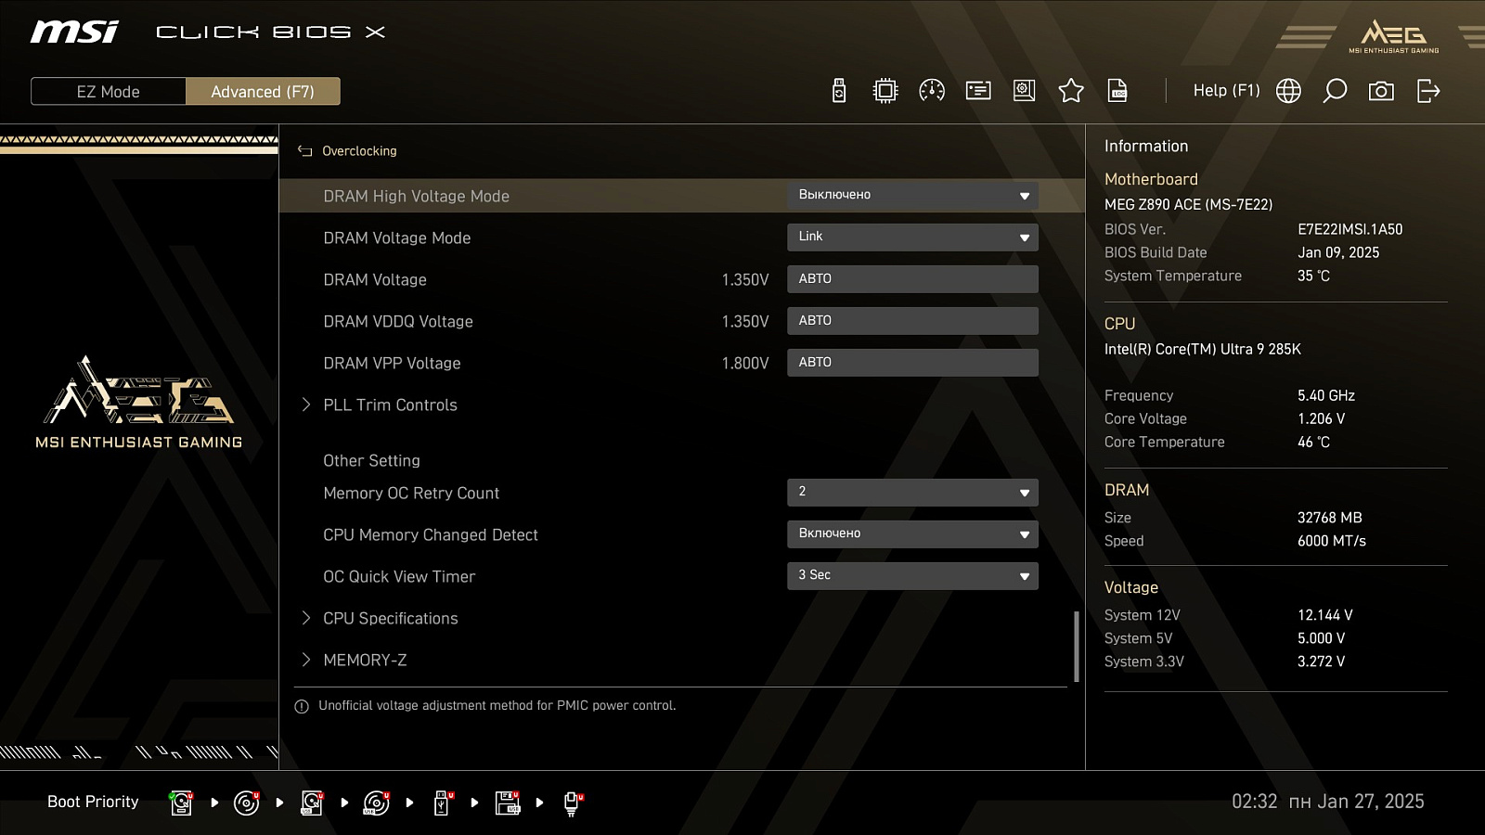This screenshot has width=1485, height=835.
Task: Expand MEMORY-Z submenu
Action: click(365, 661)
